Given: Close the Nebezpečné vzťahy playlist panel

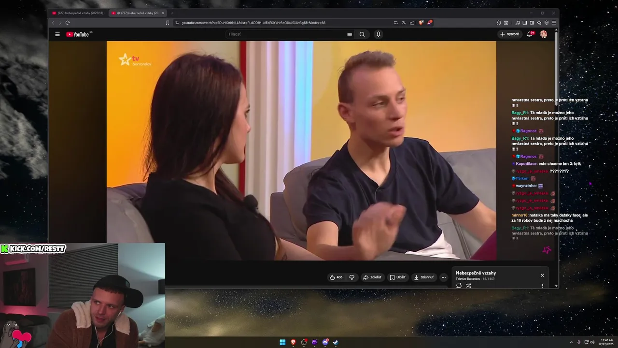Looking at the screenshot, I should (x=542, y=275).
